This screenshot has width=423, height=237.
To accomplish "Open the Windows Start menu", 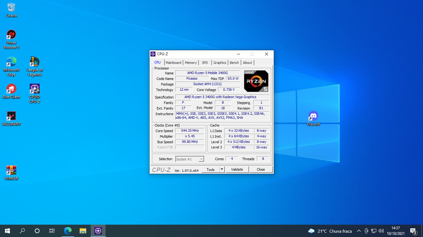I will 7,231.
